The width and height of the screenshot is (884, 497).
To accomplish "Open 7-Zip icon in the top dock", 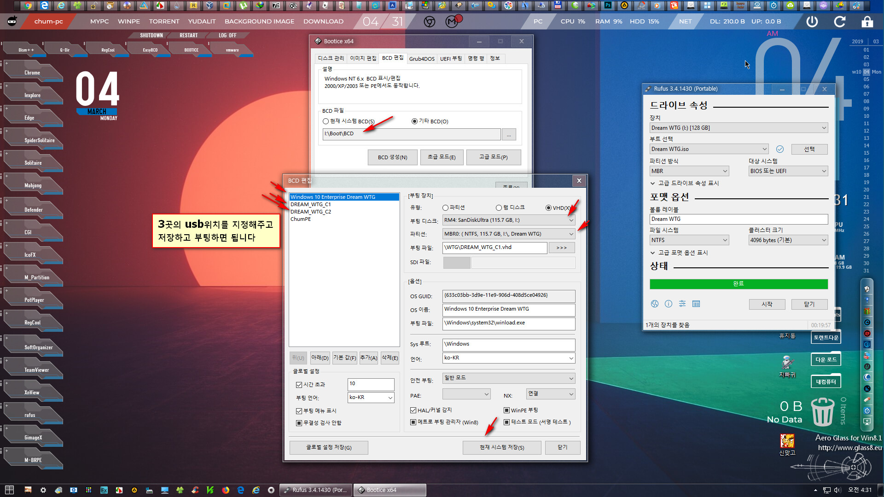I will [276, 6].
